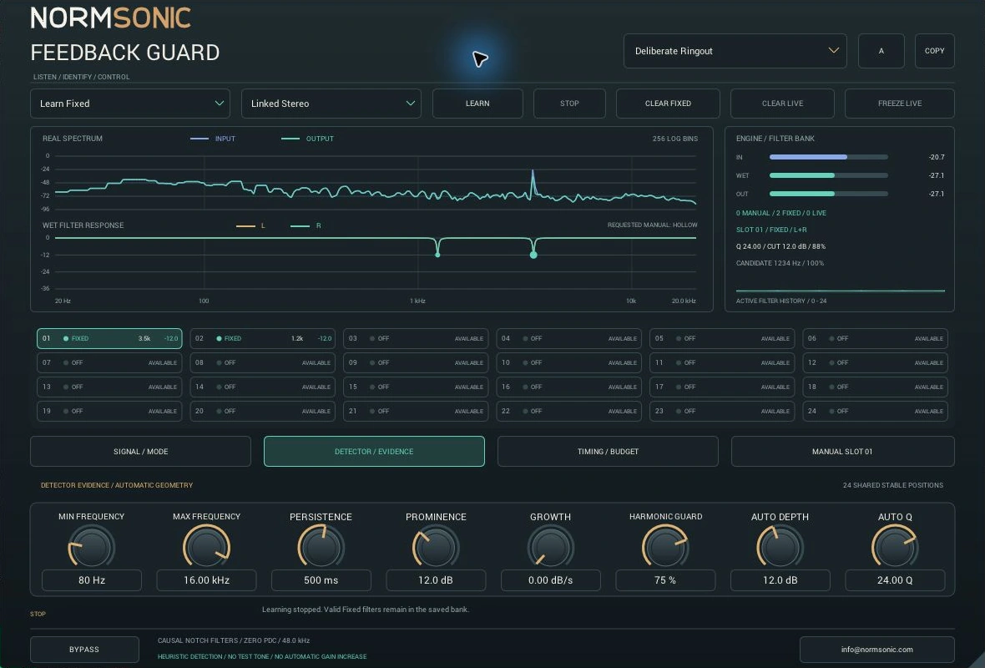Click the OUTPUT spectrum legend
Viewport: 985px width, 668px height.
point(308,139)
